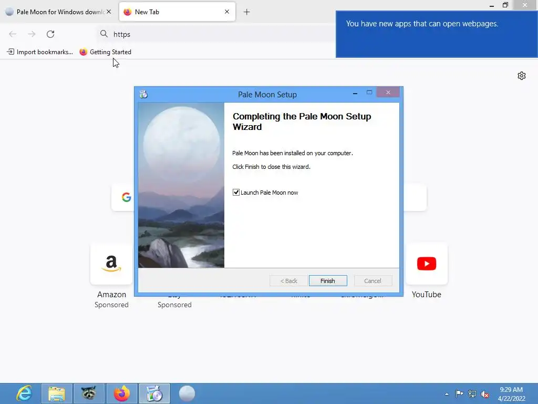Uncheck Launch Pale Moon now
The width and height of the screenshot is (538, 404).
pos(236,193)
